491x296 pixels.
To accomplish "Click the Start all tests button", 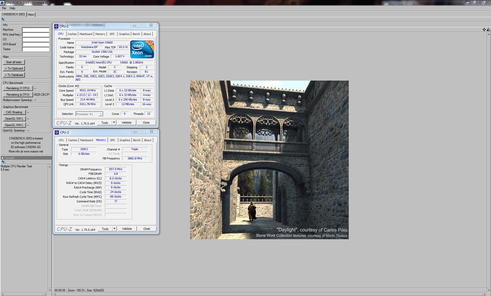I will point(14,62).
